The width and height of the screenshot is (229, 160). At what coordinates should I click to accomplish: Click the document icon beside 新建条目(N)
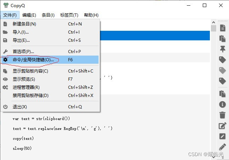click(x=5, y=24)
